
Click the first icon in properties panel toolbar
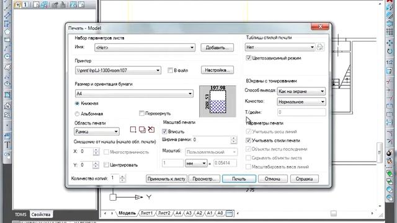click(x=17, y=4)
